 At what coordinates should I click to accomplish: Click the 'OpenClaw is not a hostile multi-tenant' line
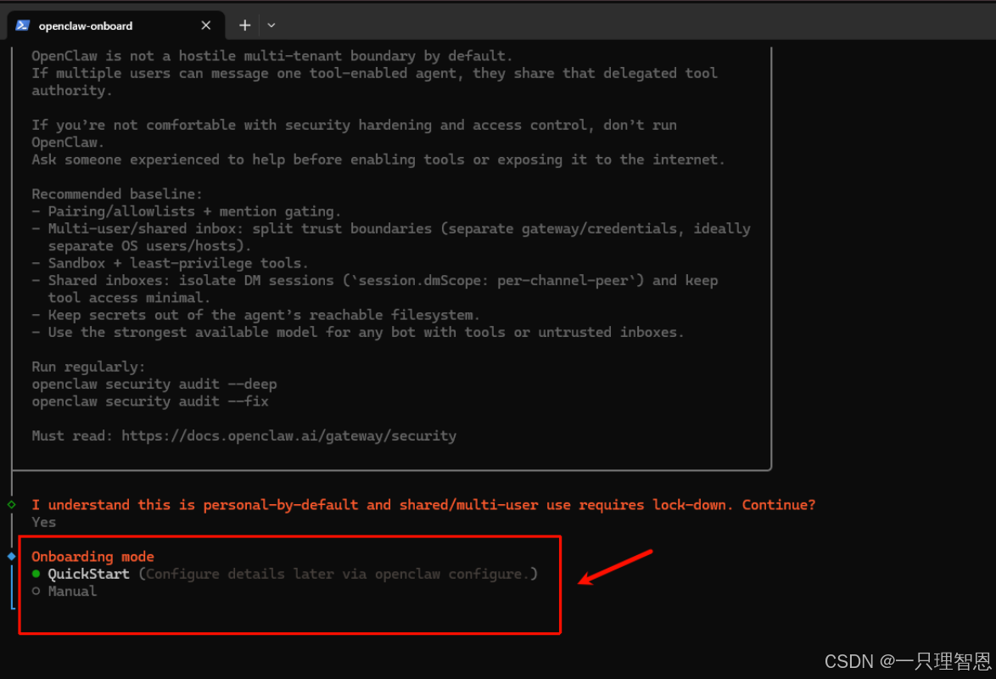tap(271, 56)
